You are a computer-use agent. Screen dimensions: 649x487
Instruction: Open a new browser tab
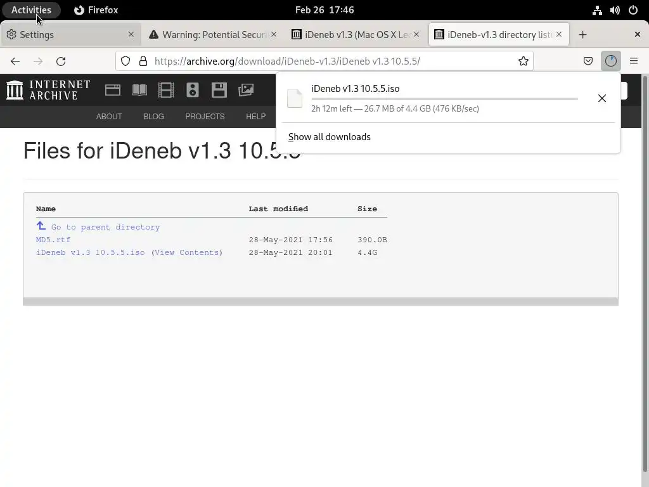583,35
